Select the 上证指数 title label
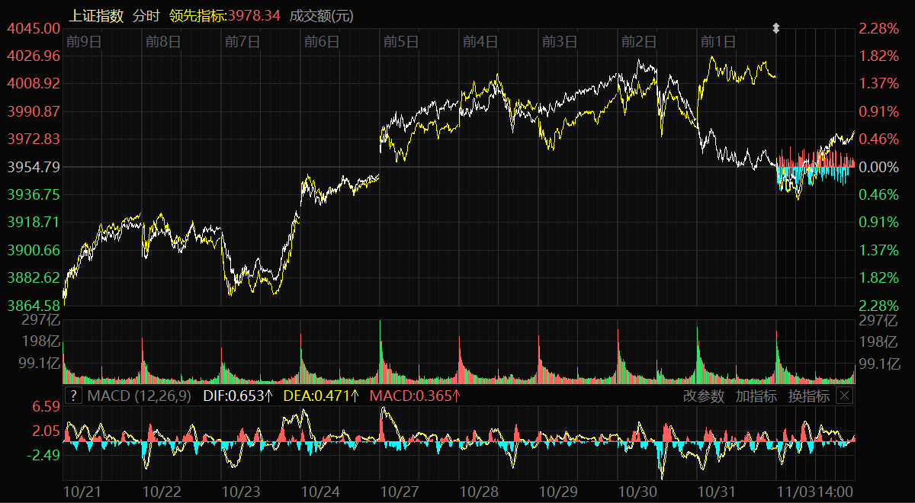The image size is (915, 503). tap(96, 15)
